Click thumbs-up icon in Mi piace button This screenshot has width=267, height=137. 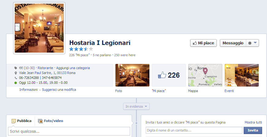click(x=195, y=43)
